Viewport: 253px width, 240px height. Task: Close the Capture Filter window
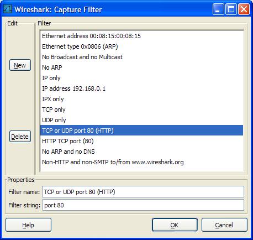(x=244, y=9)
